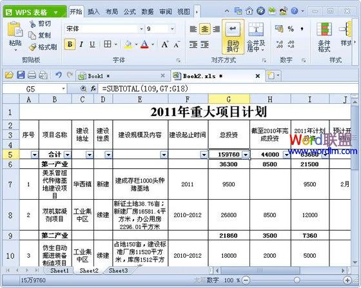Toggle Bold formatting
361x288 pixels.
point(70,44)
